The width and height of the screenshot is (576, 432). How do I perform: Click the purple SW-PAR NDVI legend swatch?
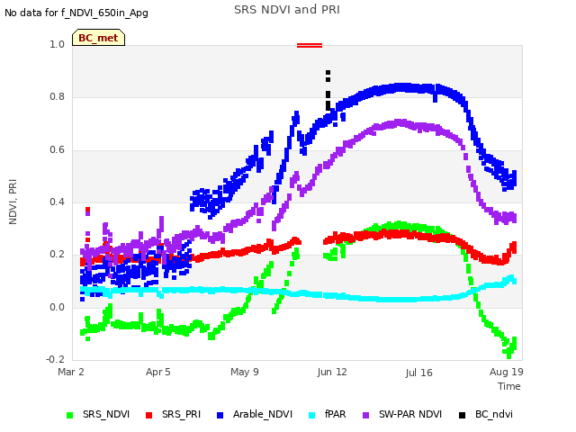(366, 415)
